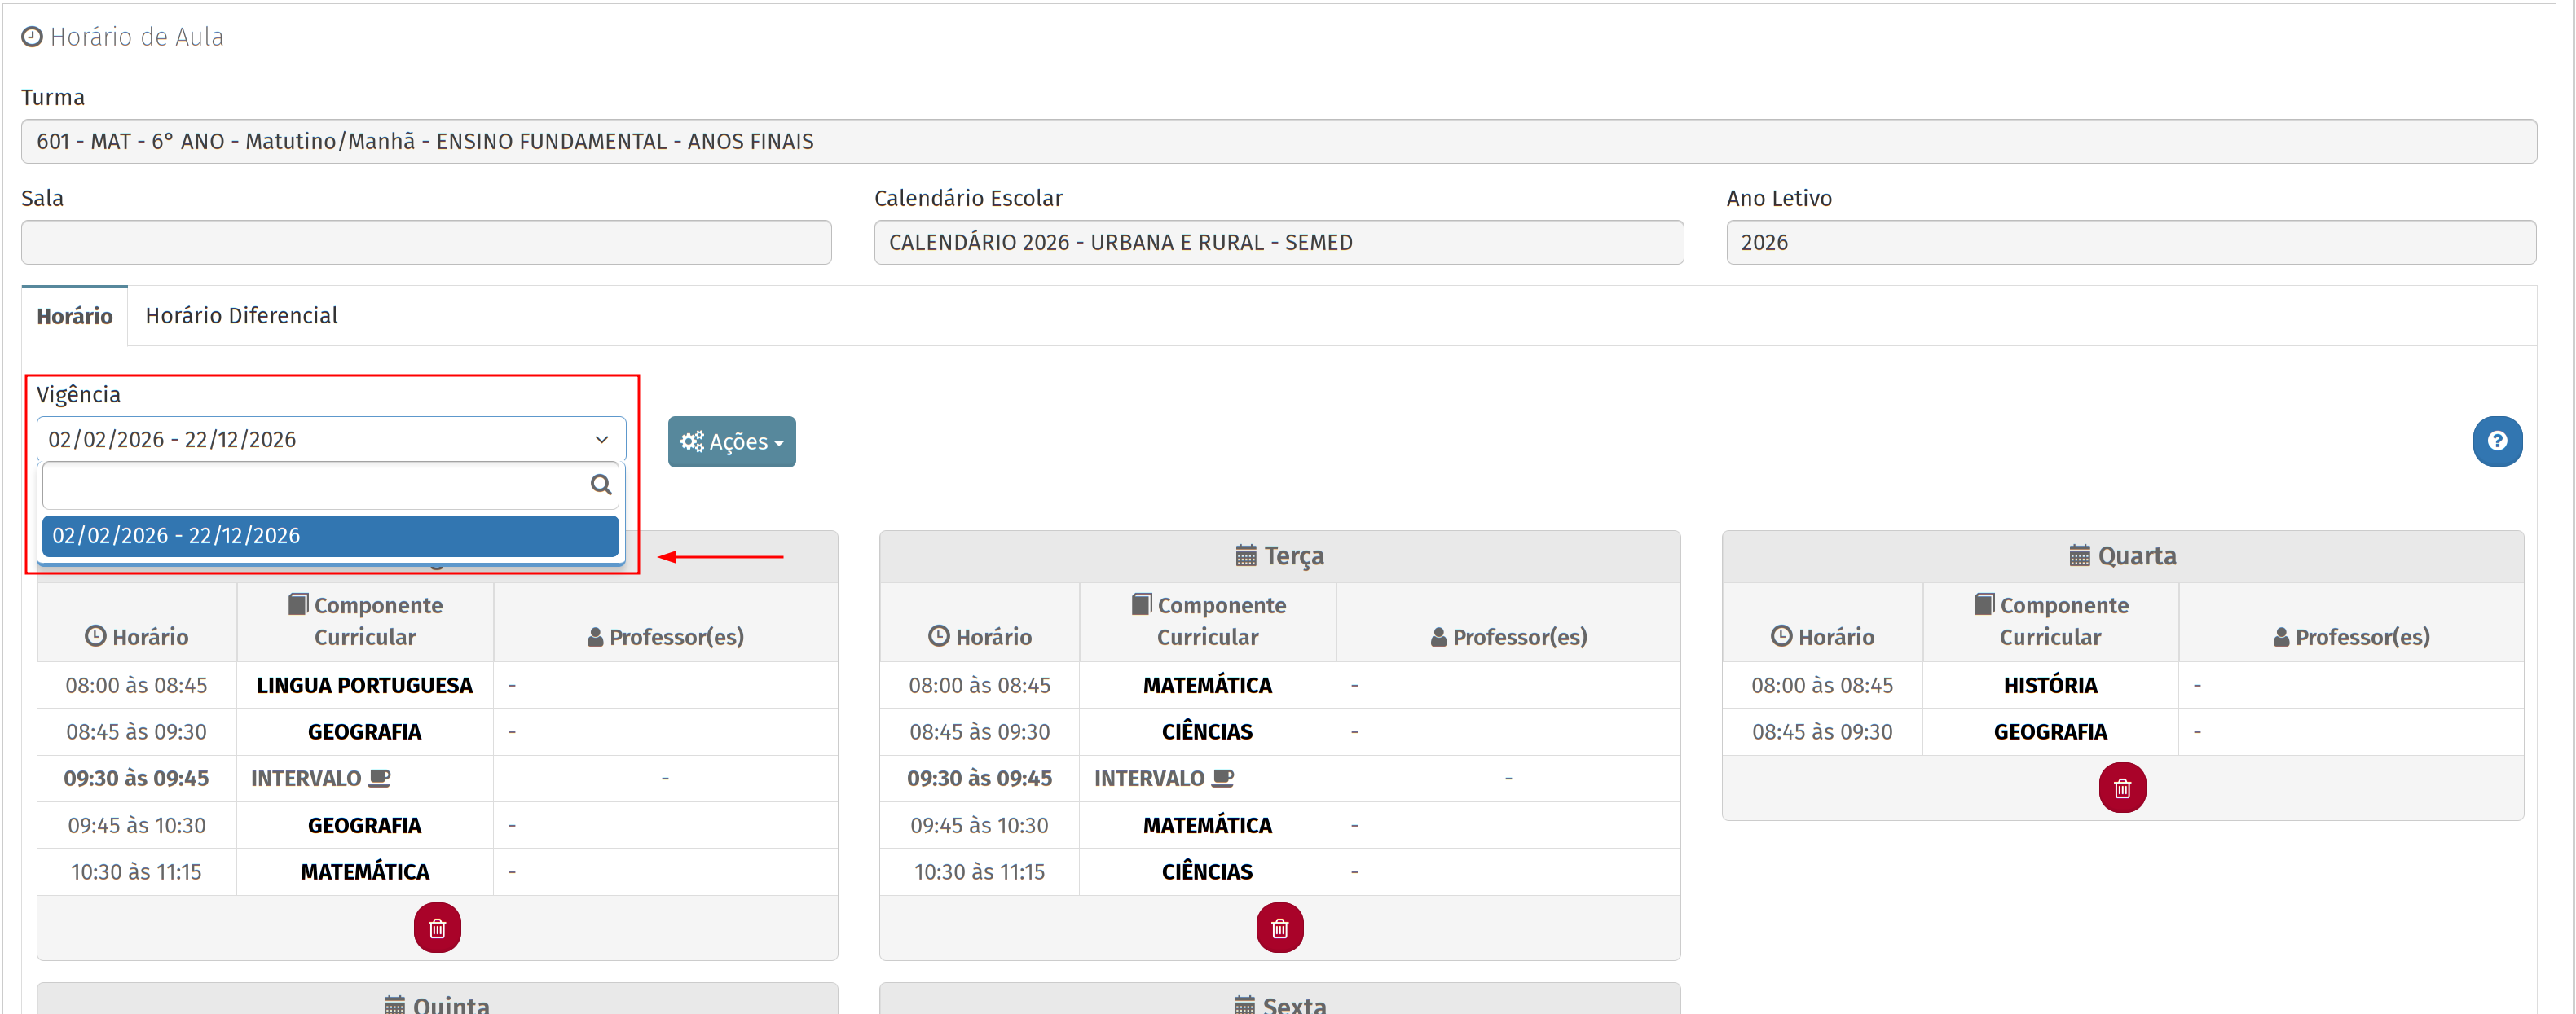
Task: Switch to Horário Diferencial tab
Action: 241,316
